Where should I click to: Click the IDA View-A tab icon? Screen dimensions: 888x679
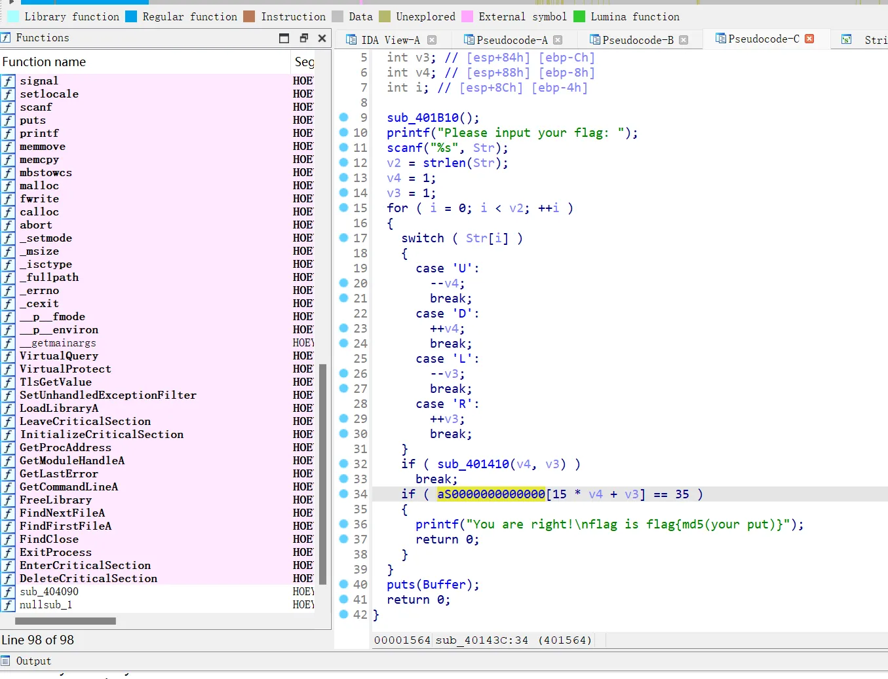(351, 40)
